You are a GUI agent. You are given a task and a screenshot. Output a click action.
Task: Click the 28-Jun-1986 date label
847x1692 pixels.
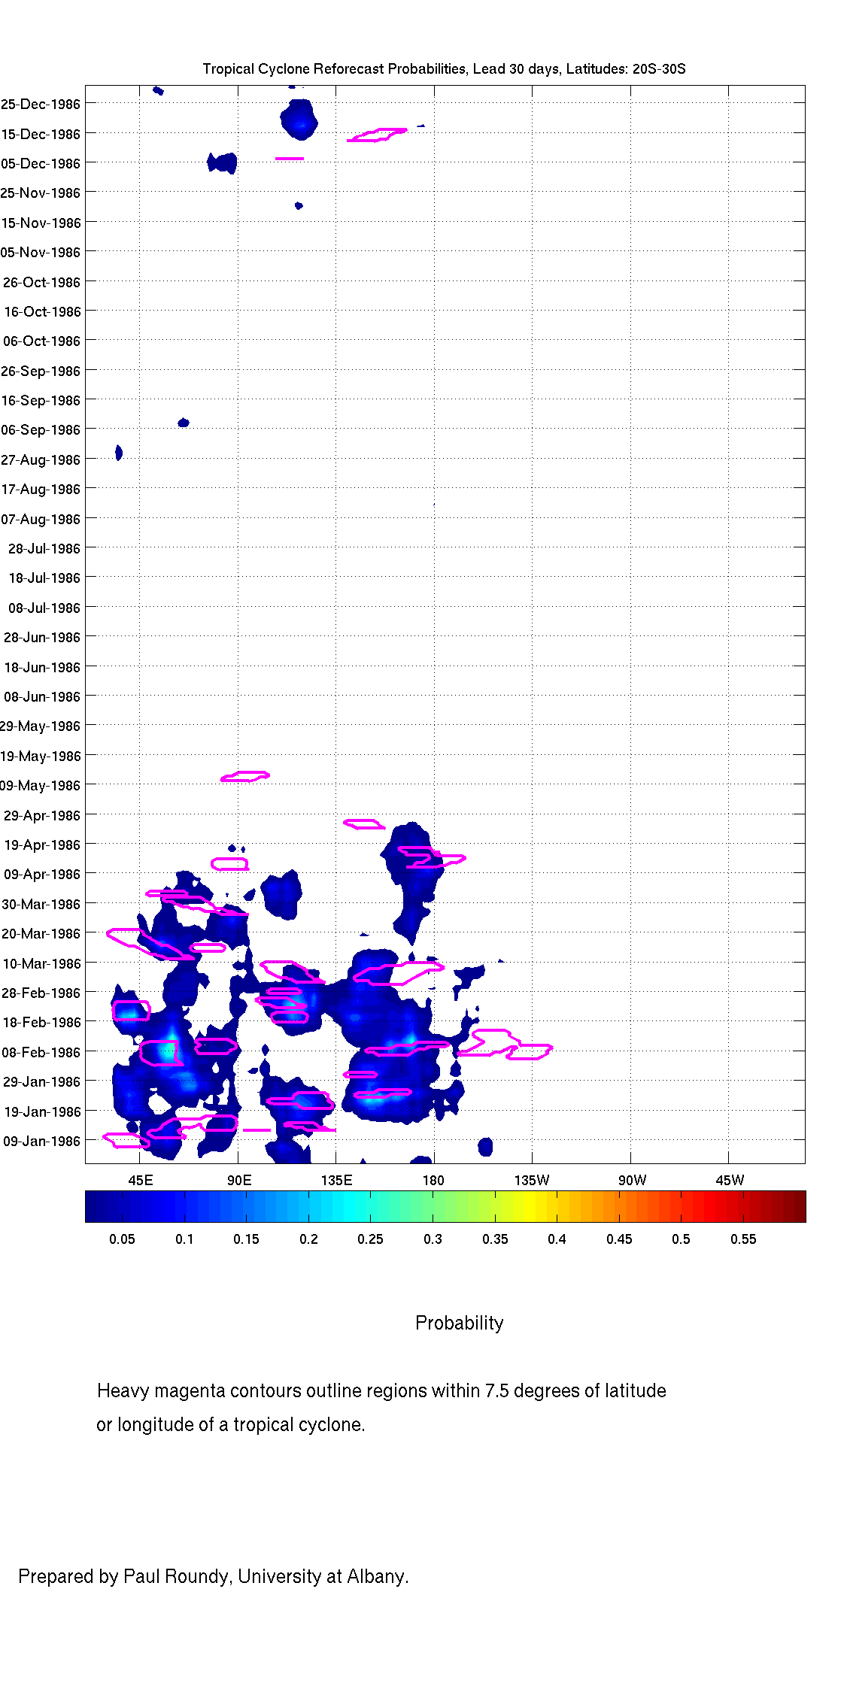pyautogui.click(x=42, y=638)
